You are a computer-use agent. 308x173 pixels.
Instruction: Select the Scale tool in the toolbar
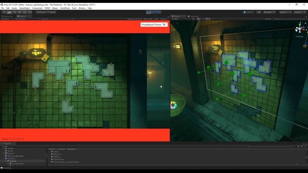(19, 12)
